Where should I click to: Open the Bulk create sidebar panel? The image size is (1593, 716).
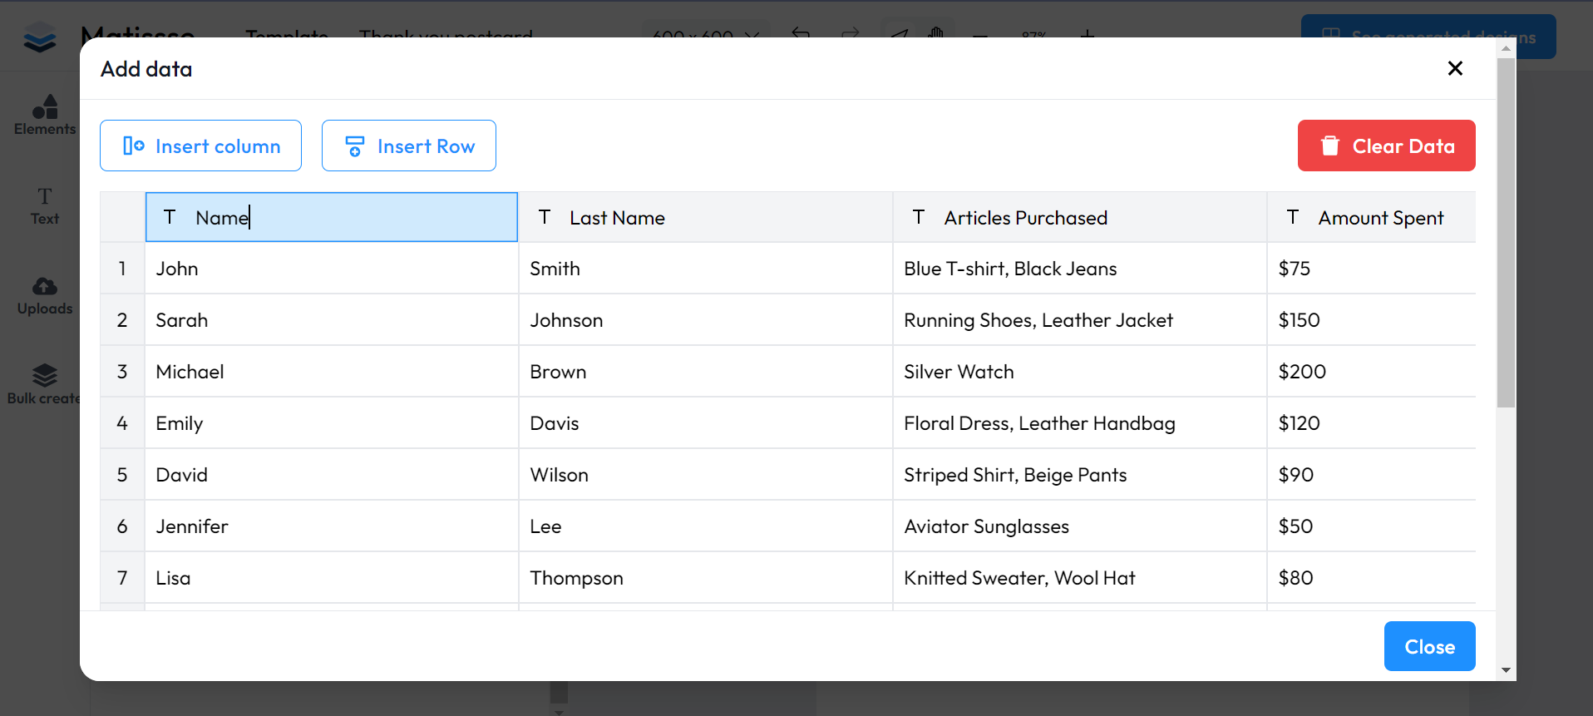(x=45, y=384)
